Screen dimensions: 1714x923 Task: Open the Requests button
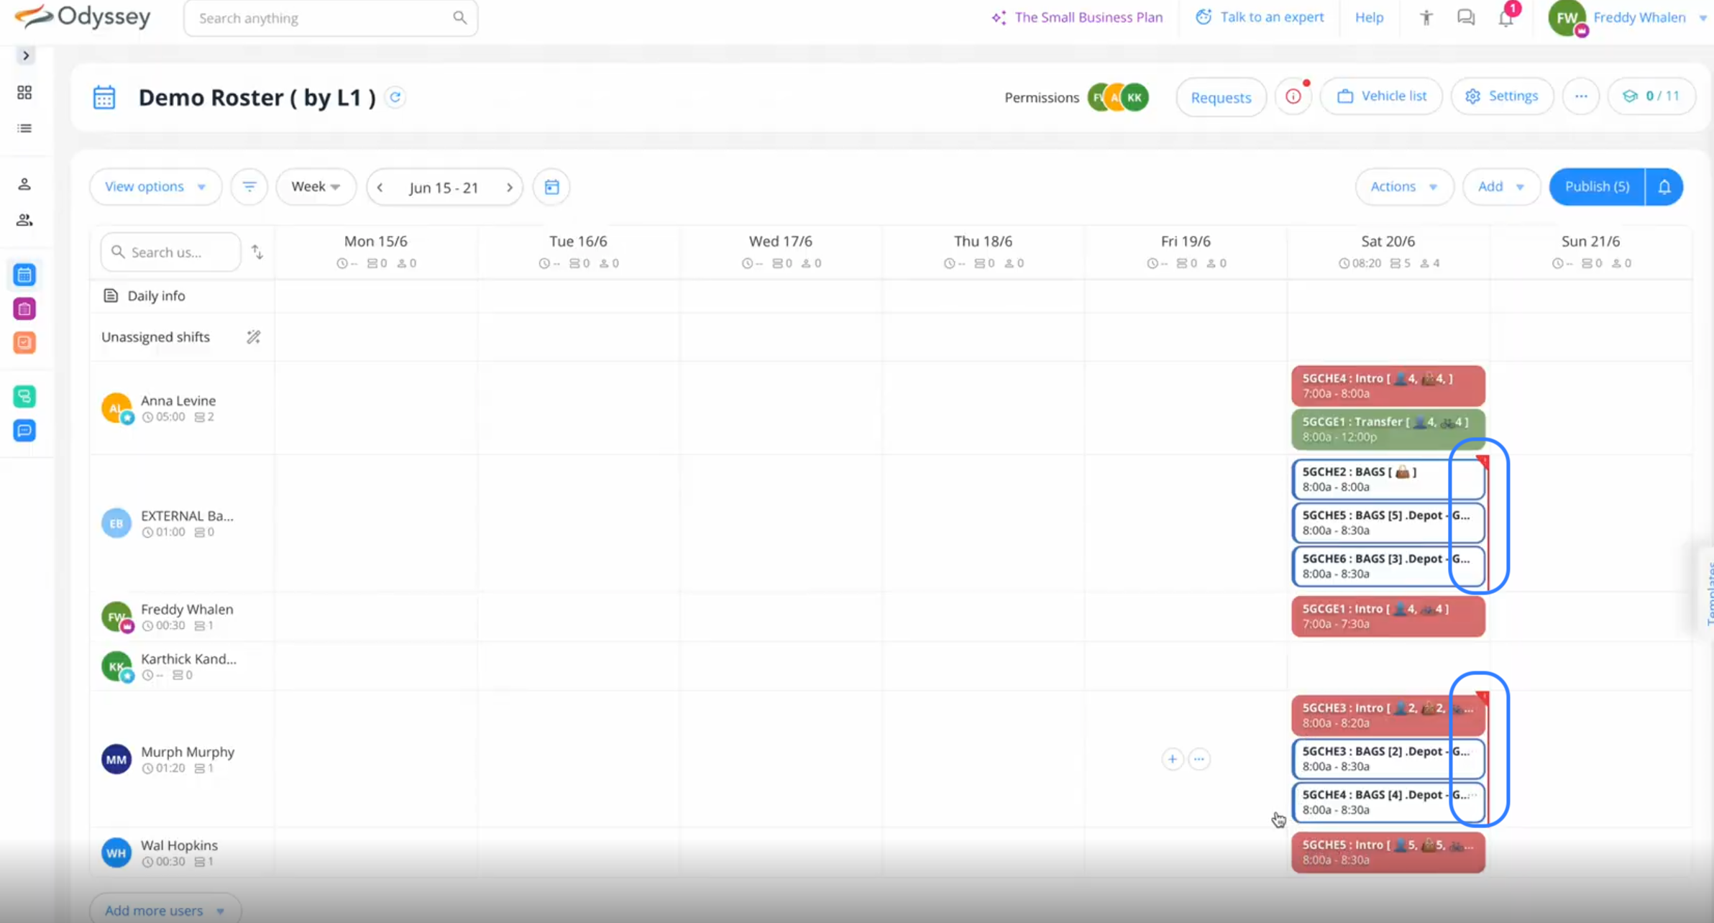coord(1221,98)
